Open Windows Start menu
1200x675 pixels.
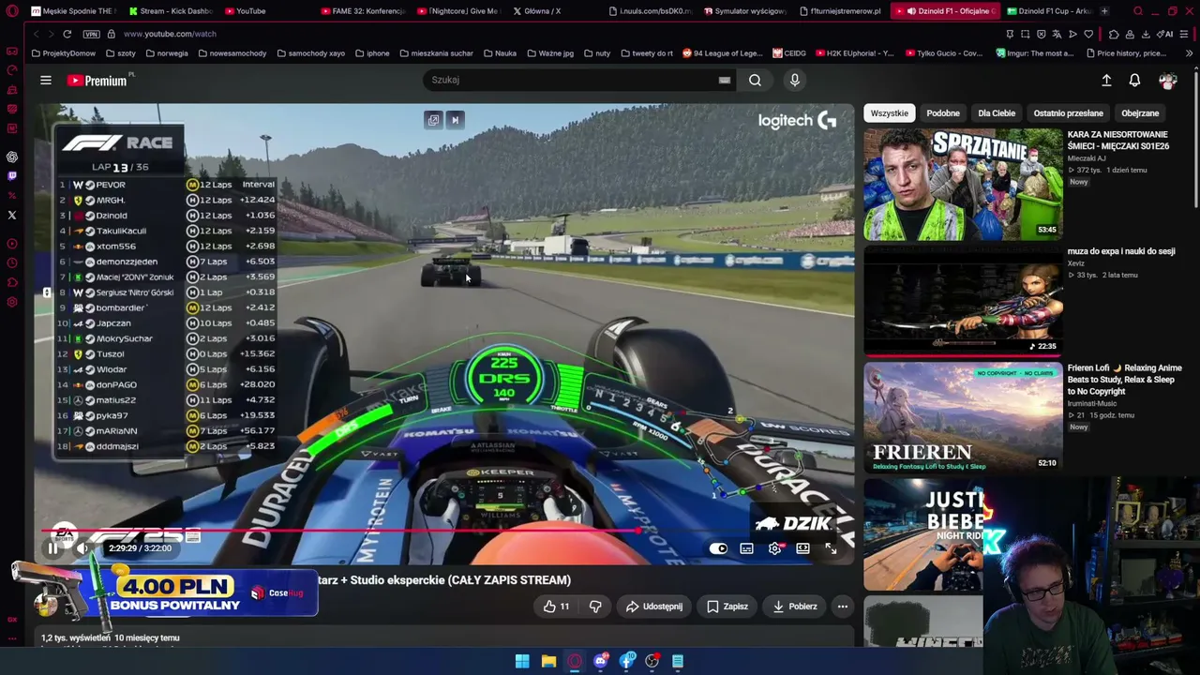click(x=522, y=662)
